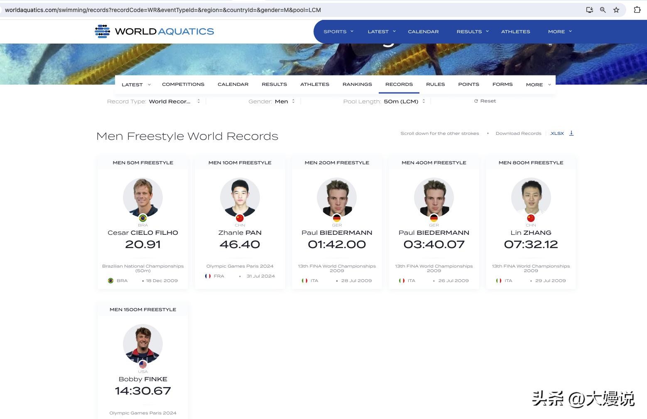Click the China flag under Zhanle Pan's photo
This screenshot has width=647, height=419.
tap(240, 218)
